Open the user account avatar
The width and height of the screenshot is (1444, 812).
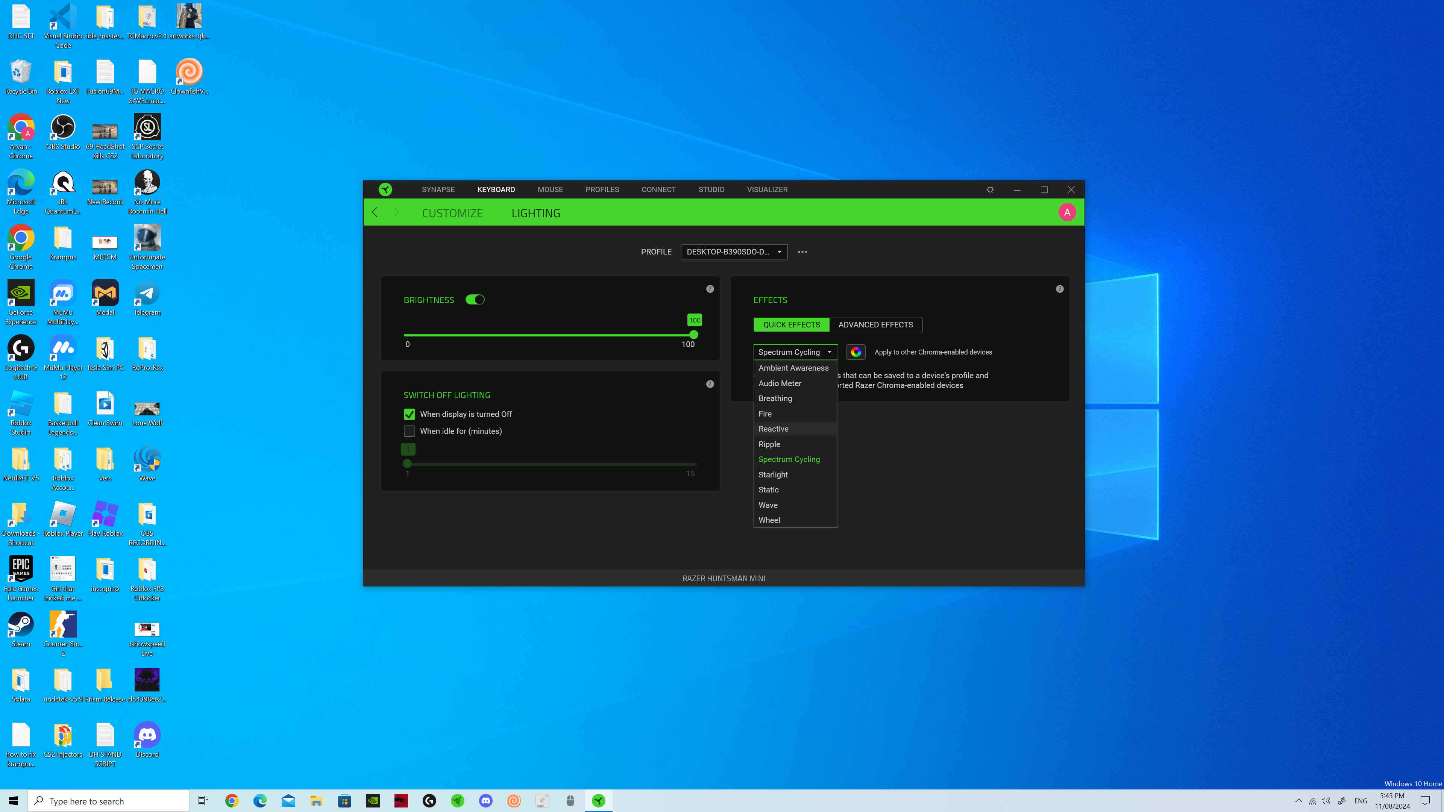[1067, 212]
